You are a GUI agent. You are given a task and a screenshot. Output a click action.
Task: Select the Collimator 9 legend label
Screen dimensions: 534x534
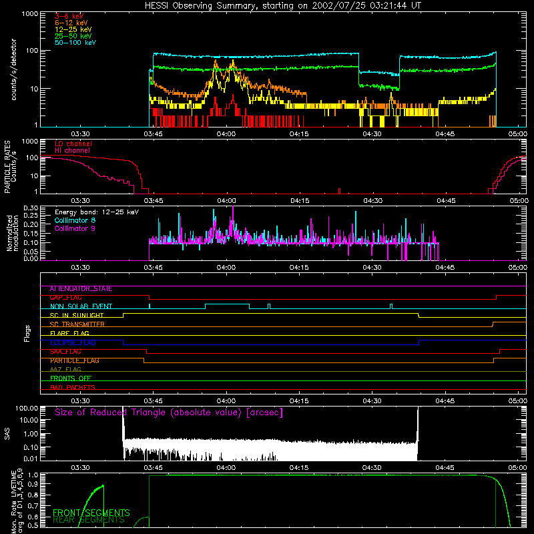(x=75, y=228)
